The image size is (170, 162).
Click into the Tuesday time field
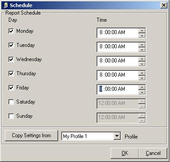(x=118, y=47)
